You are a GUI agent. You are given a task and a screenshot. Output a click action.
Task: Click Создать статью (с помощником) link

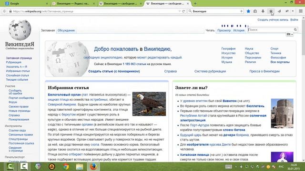pyautogui.click(x=114, y=71)
